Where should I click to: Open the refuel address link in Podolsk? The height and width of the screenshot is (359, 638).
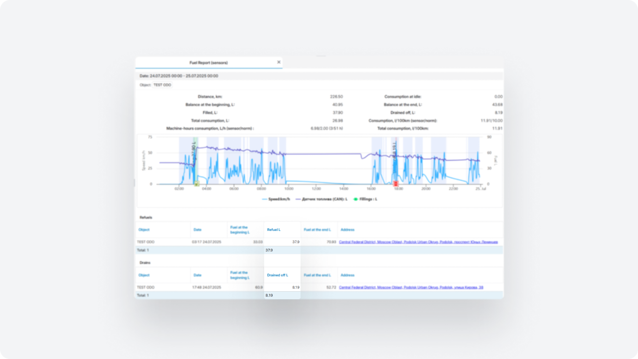418,242
